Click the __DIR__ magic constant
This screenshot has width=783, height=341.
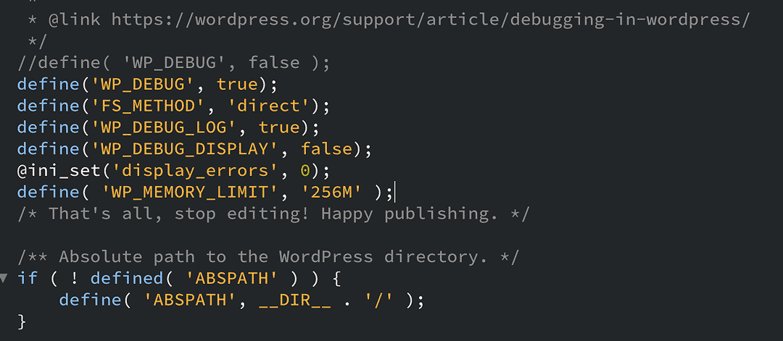click(294, 300)
